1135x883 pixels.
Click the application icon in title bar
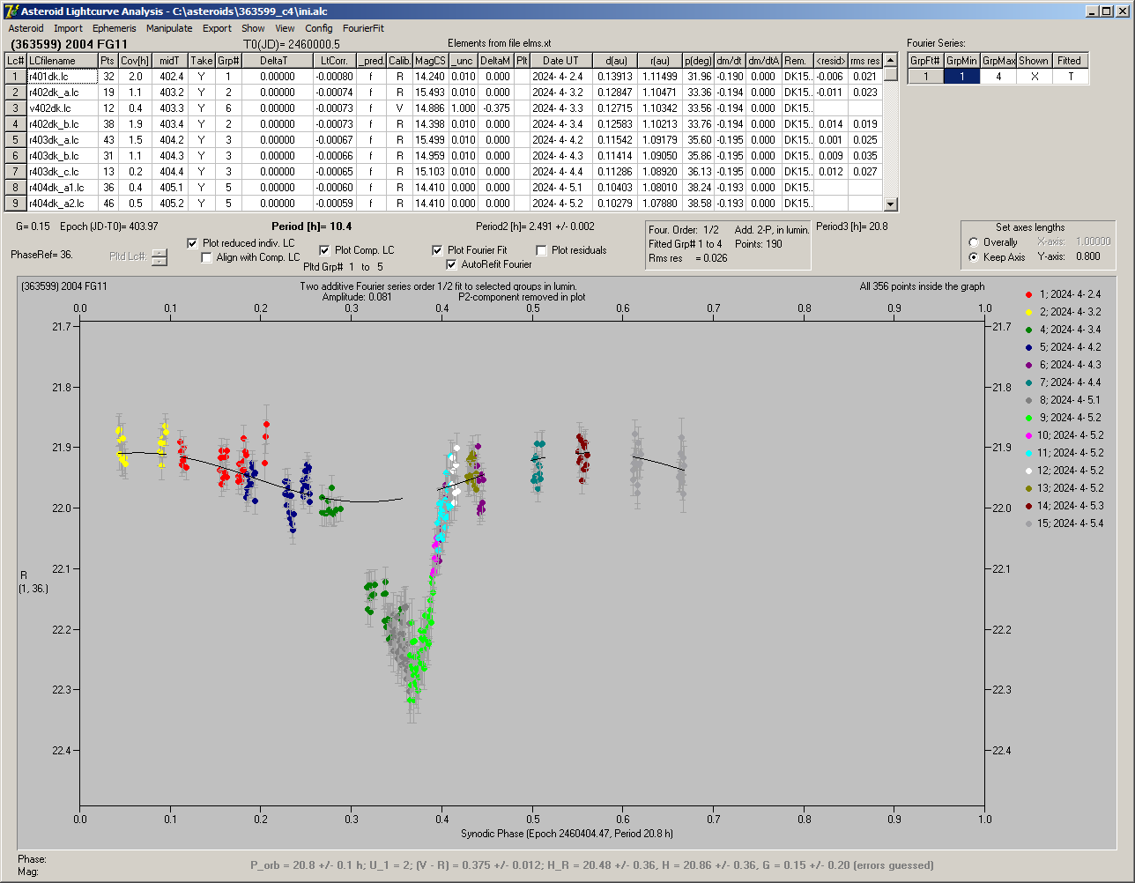click(11, 11)
